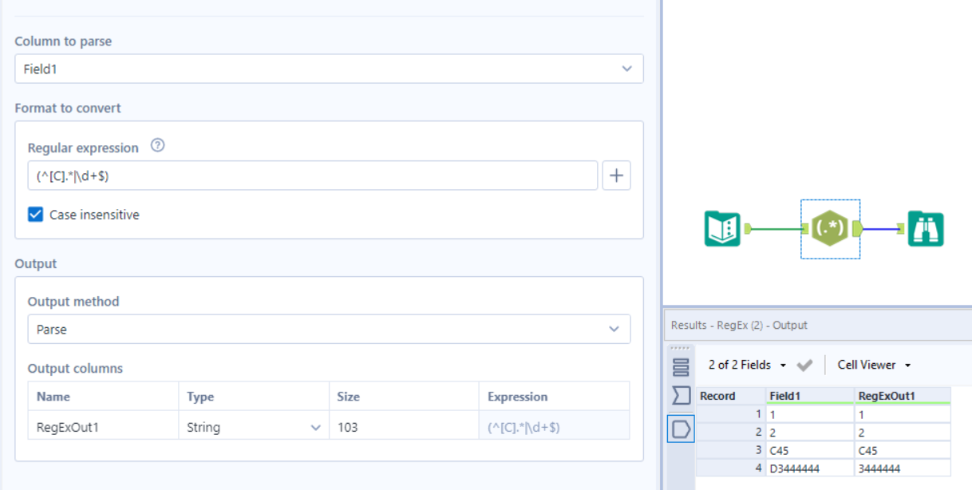The image size is (972, 490).
Task: Select the Text Input tool on the canvas
Action: click(721, 229)
